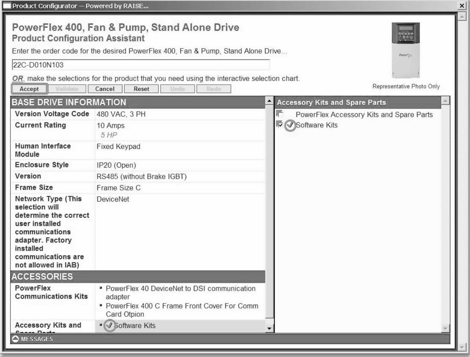Viewport: 470px width, 357px height.
Task: Click the Enclosure Style label
Action: pyautogui.click(x=42, y=165)
